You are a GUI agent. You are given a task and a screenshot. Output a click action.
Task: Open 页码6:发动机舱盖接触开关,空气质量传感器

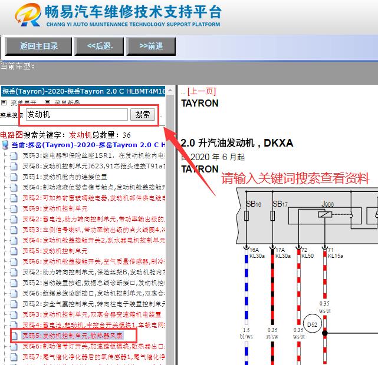click(x=94, y=261)
